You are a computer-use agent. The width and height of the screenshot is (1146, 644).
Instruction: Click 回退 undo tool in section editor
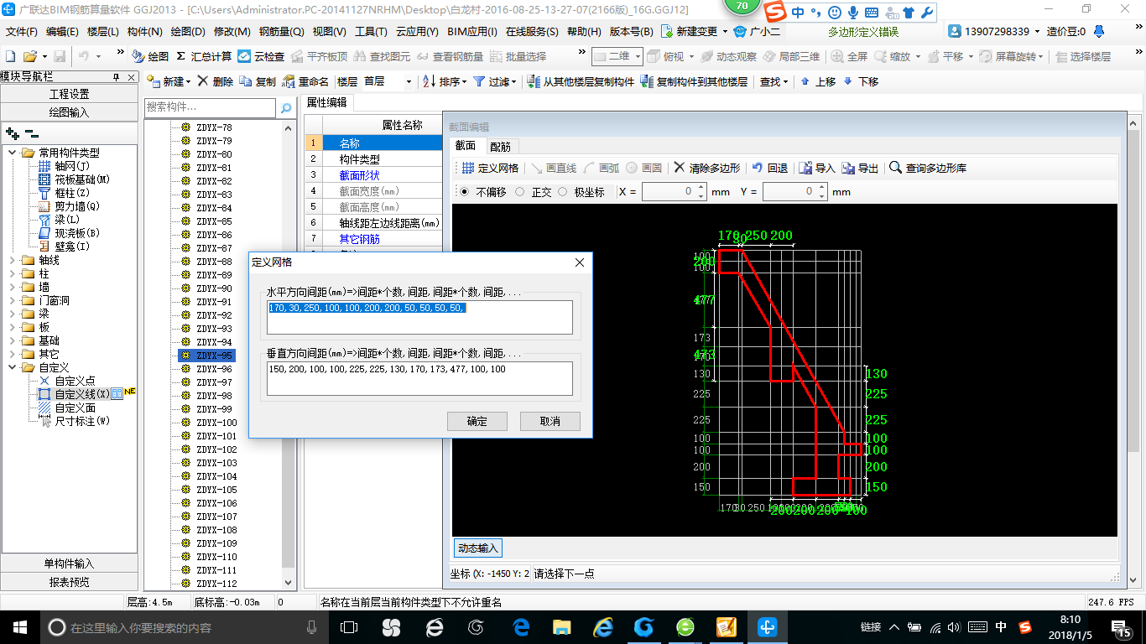pos(769,168)
